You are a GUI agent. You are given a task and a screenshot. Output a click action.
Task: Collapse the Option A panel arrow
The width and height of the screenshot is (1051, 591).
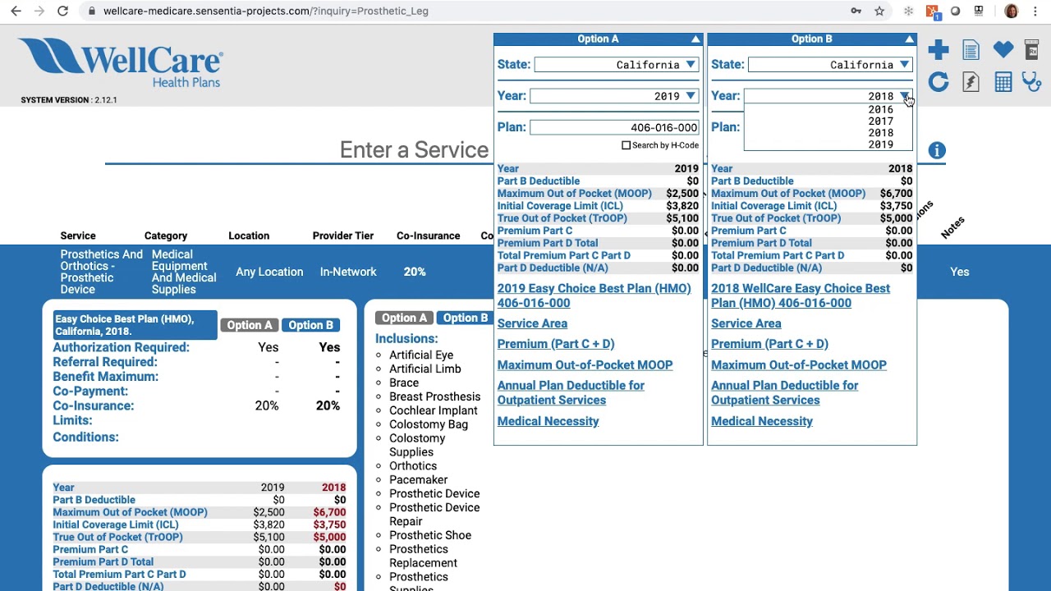point(695,39)
